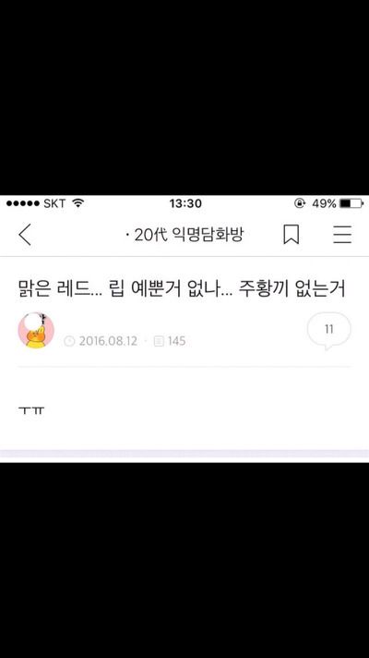The height and width of the screenshot is (658, 369).
Task: Open the comments bubble showing 11
Action: (329, 330)
